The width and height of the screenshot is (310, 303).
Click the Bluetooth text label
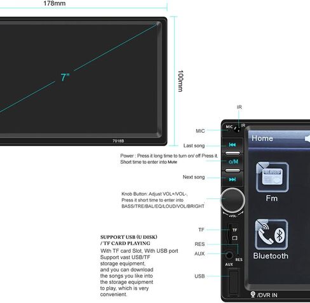271,256
